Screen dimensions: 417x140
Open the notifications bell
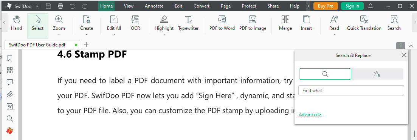370,6
